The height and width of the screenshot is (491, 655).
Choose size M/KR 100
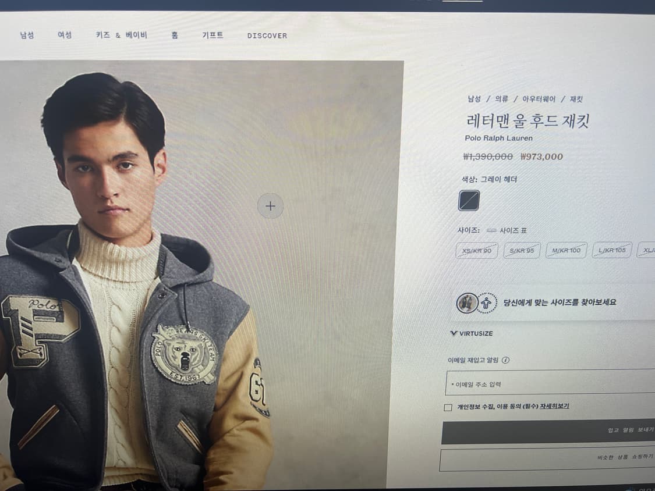point(567,250)
